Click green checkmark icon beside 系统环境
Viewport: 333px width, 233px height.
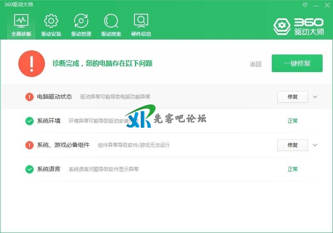point(30,121)
